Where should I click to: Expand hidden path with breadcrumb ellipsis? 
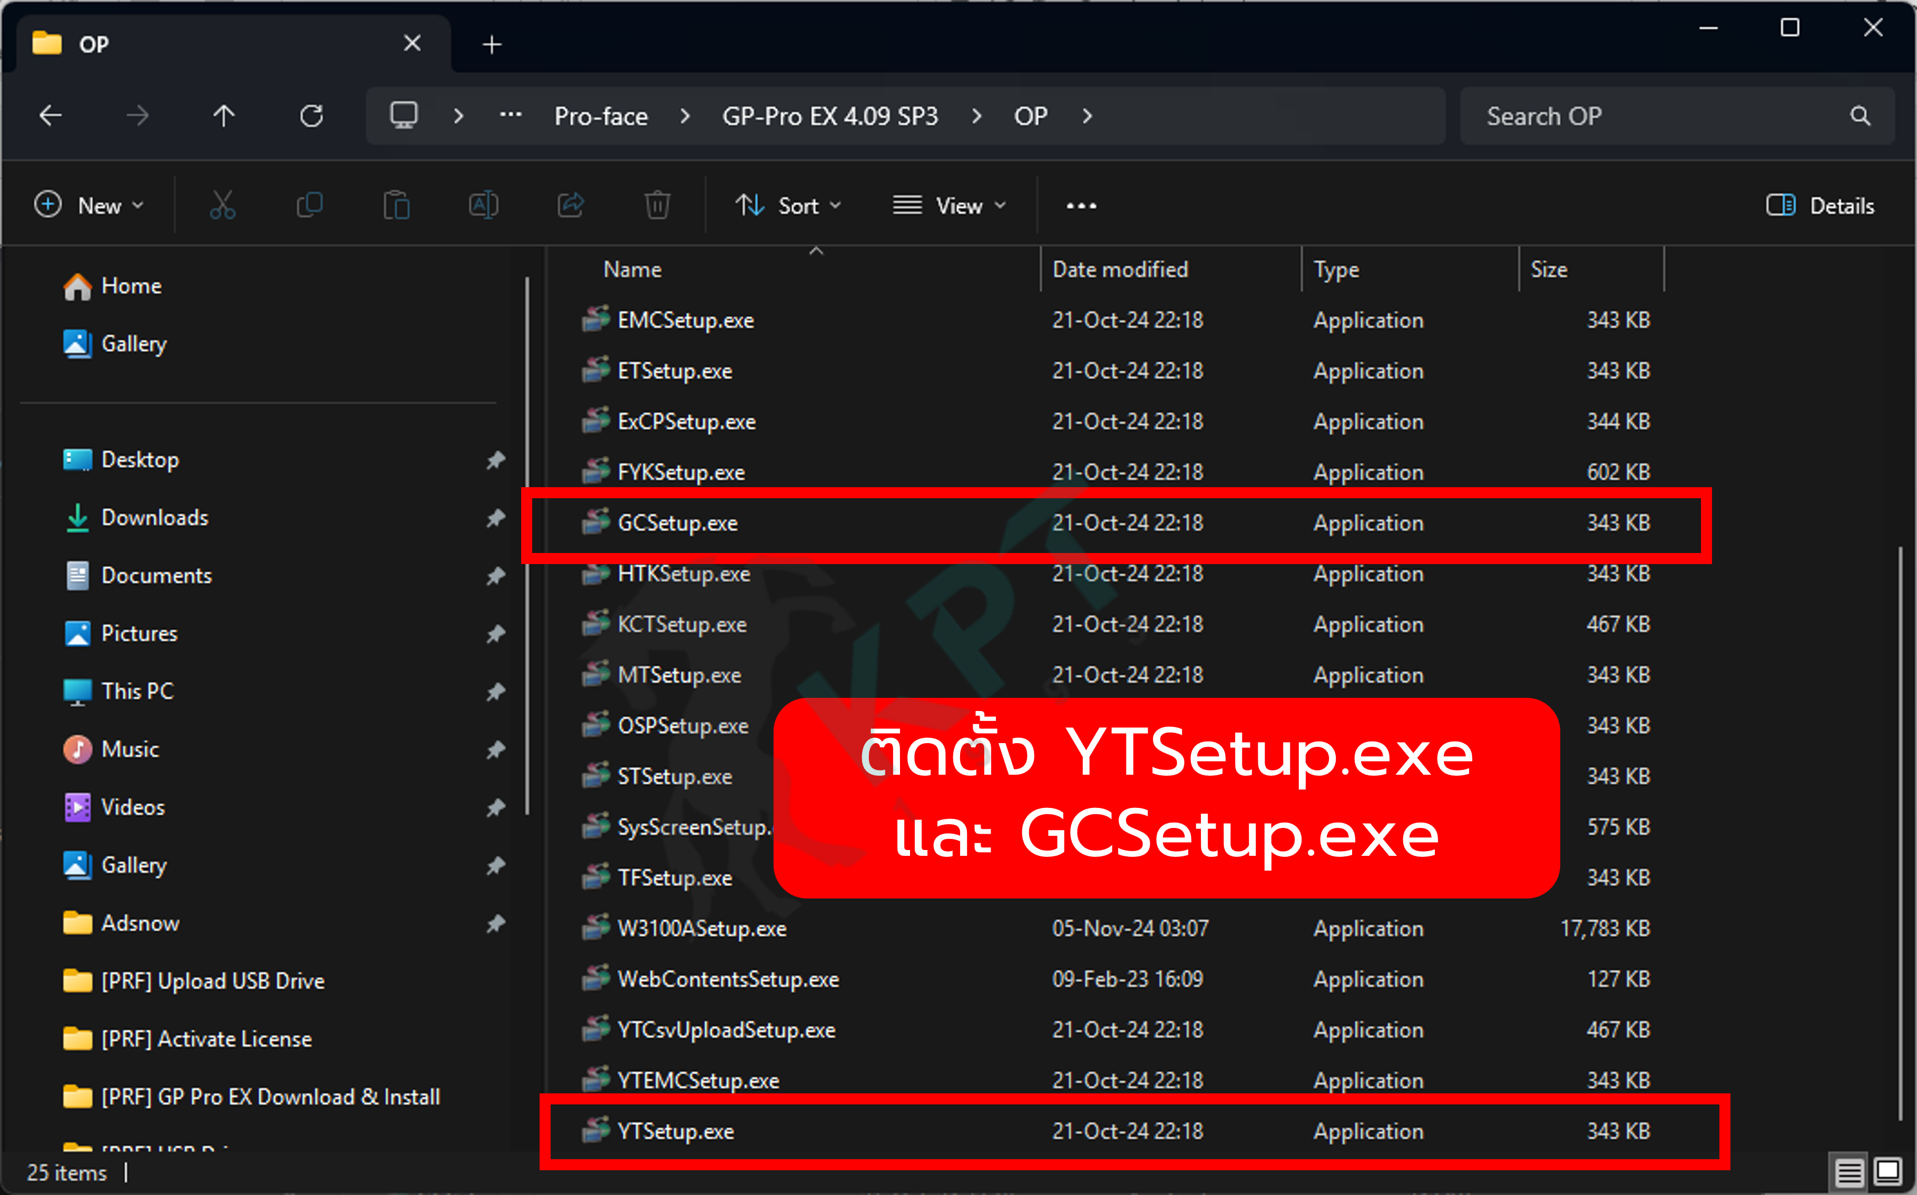[x=511, y=115]
